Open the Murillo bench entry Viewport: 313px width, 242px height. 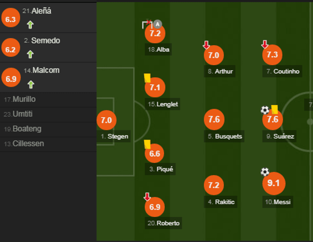point(24,99)
